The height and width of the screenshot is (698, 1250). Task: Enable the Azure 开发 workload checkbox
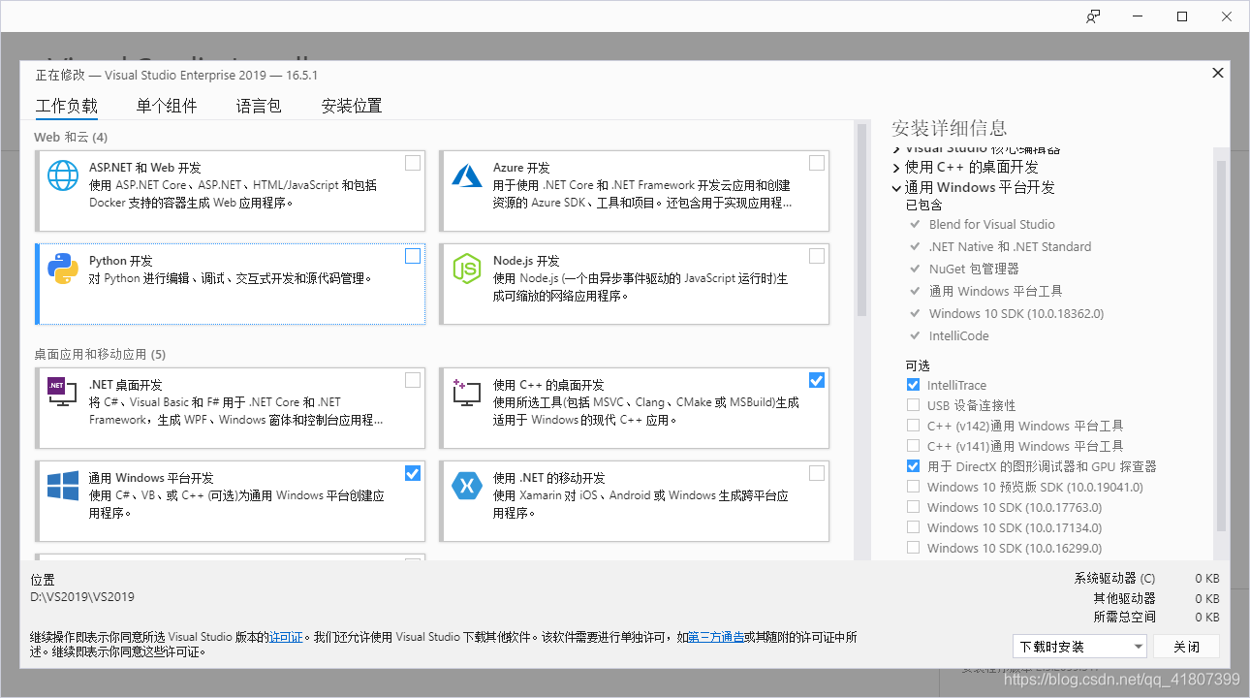(x=817, y=163)
